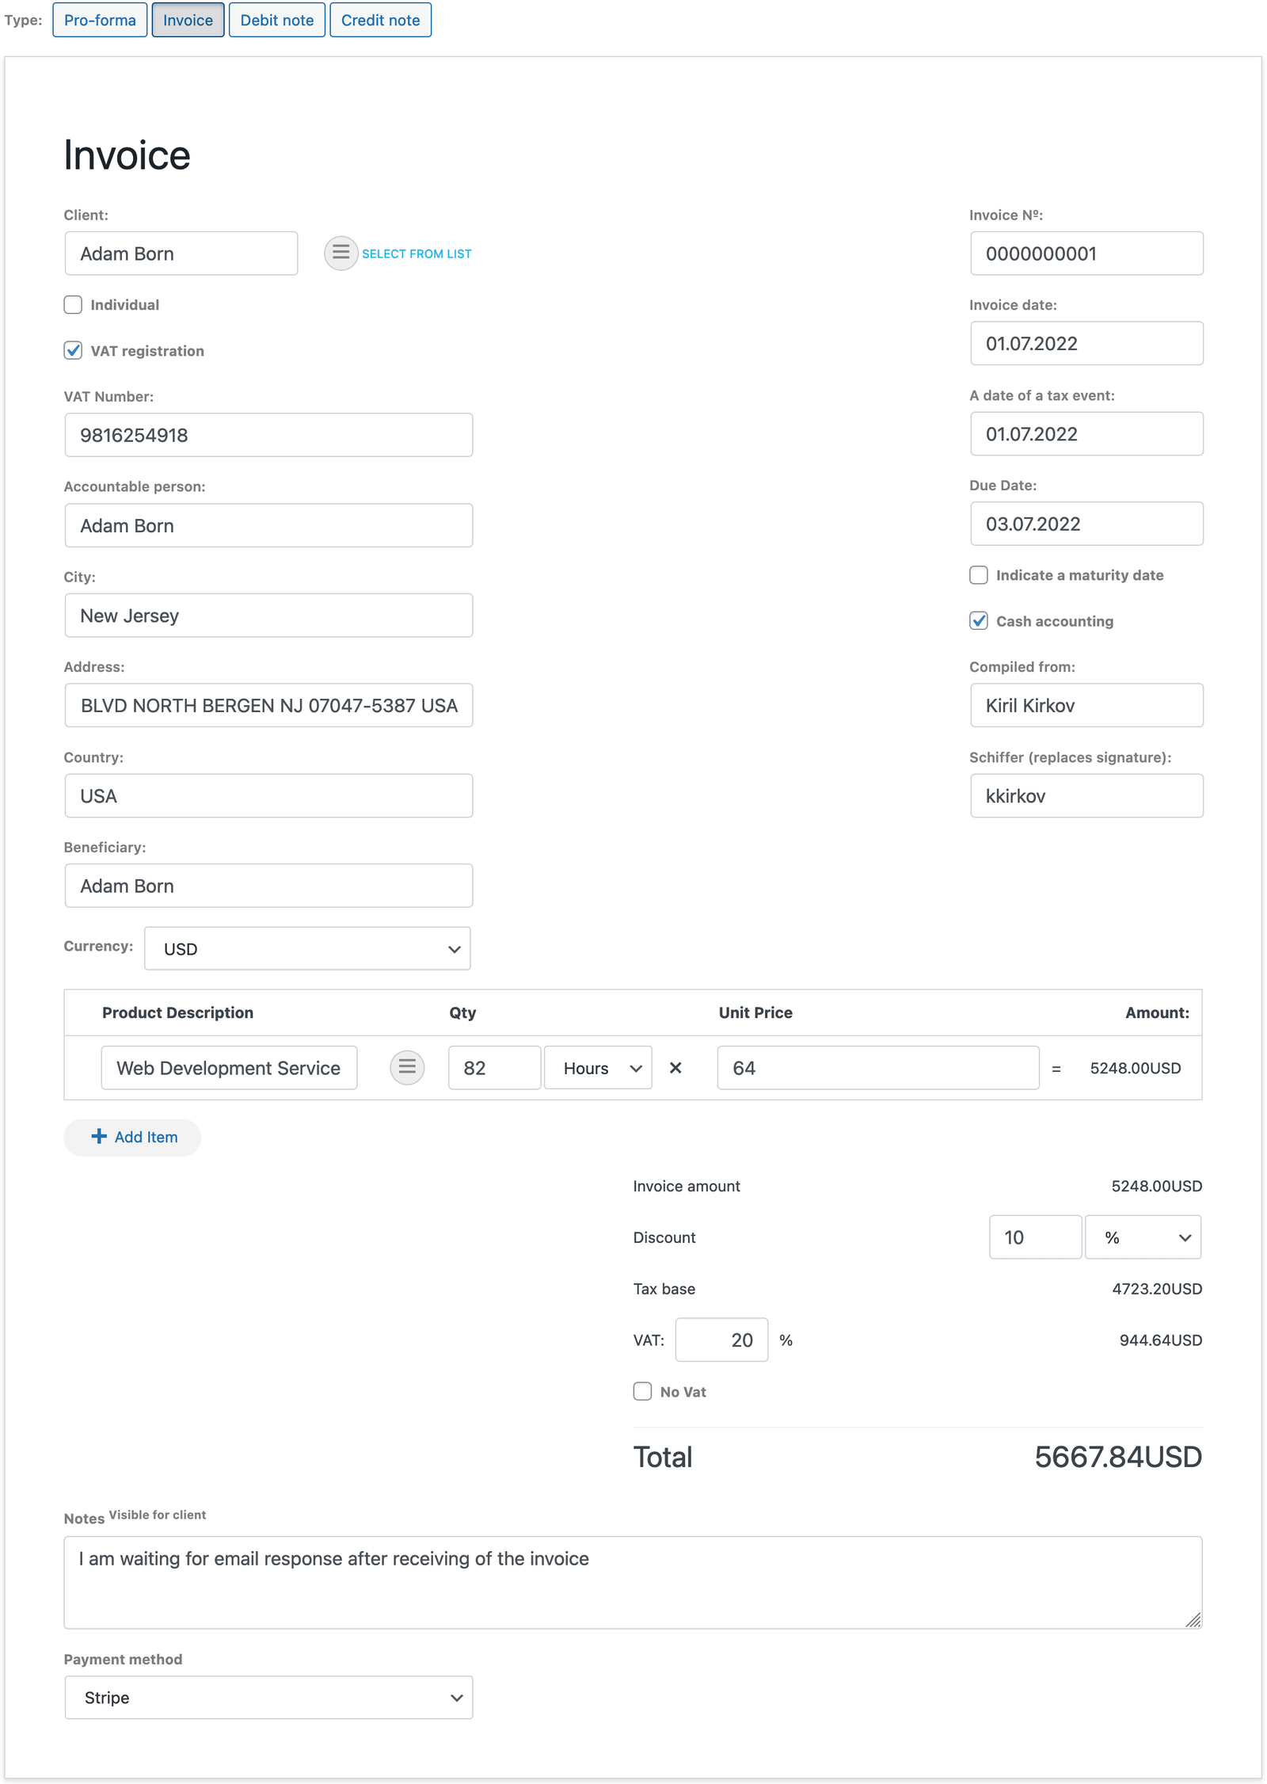Check Indicate a maturity date
The height and width of the screenshot is (1784, 1267).
coord(979,574)
